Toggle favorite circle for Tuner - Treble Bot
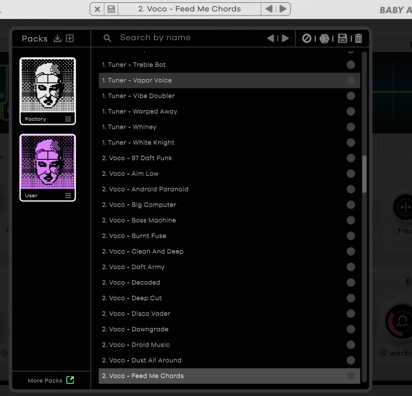The height and width of the screenshot is (396, 412). click(351, 65)
